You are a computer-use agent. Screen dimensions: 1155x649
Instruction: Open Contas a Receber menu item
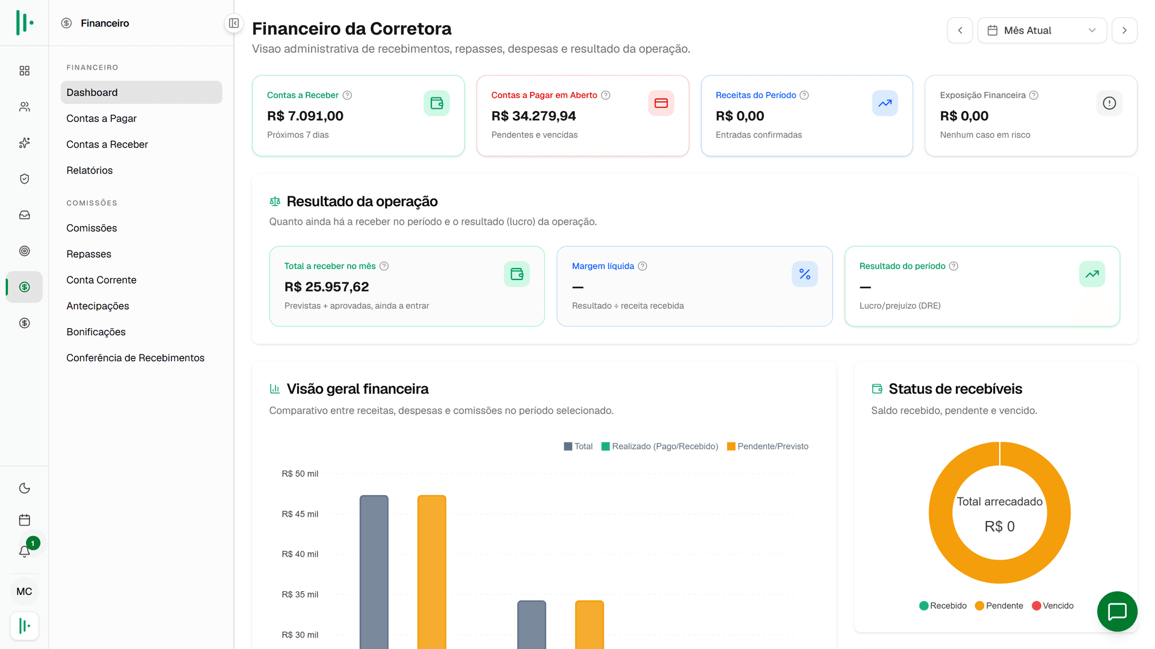pyautogui.click(x=141, y=144)
